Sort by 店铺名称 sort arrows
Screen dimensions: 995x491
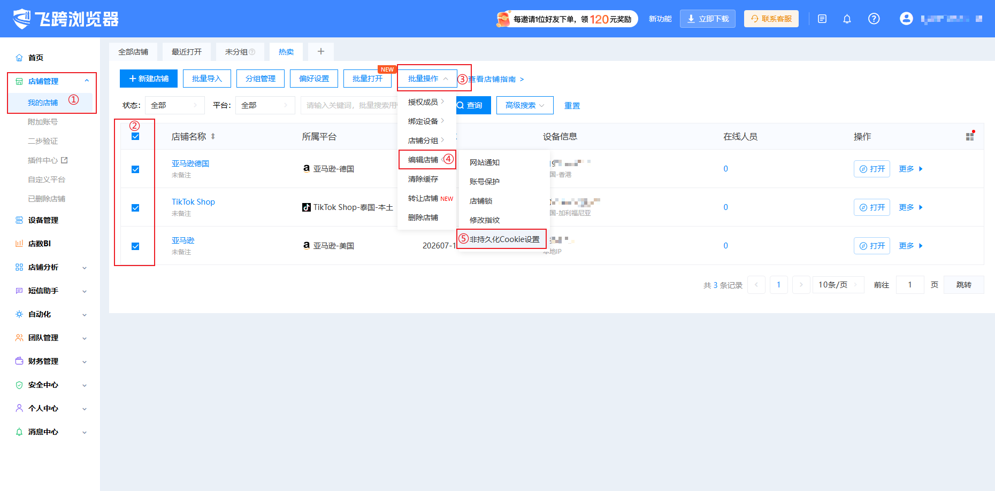coord(213,136)
